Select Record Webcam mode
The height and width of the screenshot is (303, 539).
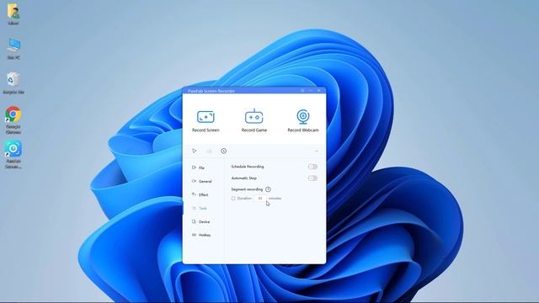click(x=303, y=120)
